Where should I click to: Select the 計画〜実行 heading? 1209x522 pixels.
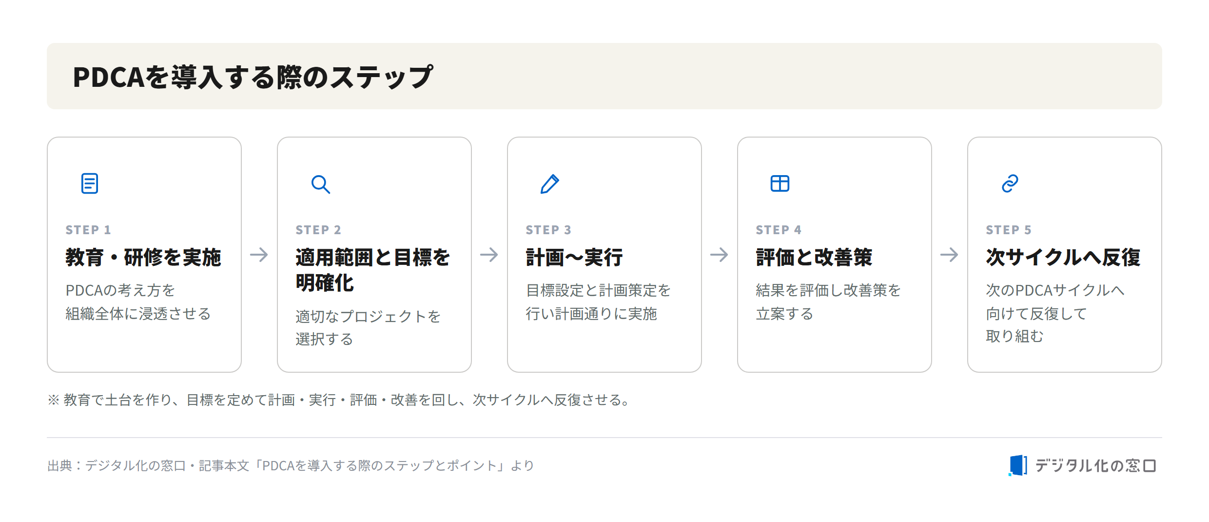(574, 257)
